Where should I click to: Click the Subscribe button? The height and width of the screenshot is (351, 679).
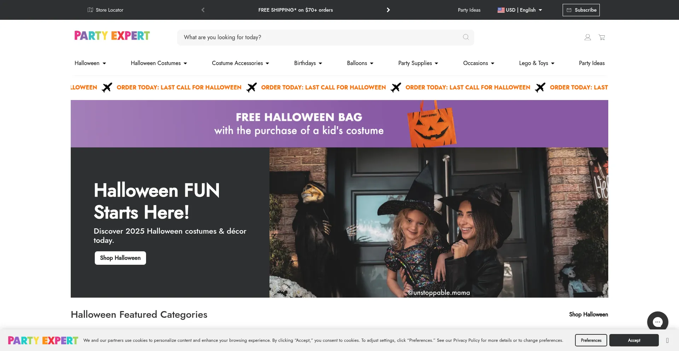click(x=581, y=10)
